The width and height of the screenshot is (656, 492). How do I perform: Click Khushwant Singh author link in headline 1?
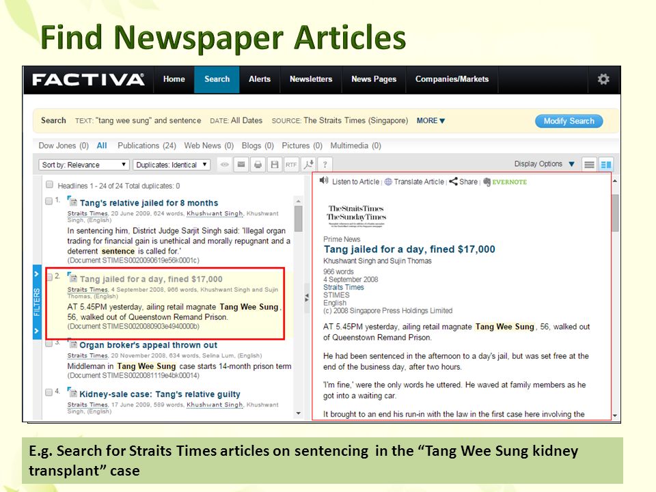click(x=215, y=213)
